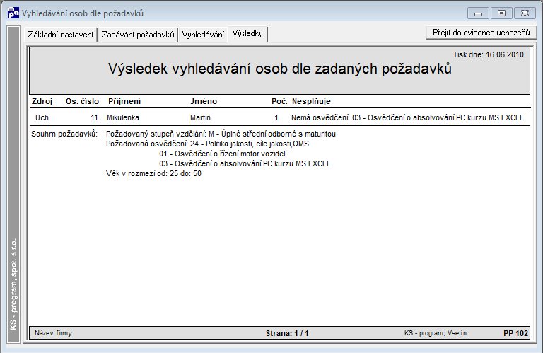Click the Nesplňuje column header

pyautogui.click(x=311, y=101)
